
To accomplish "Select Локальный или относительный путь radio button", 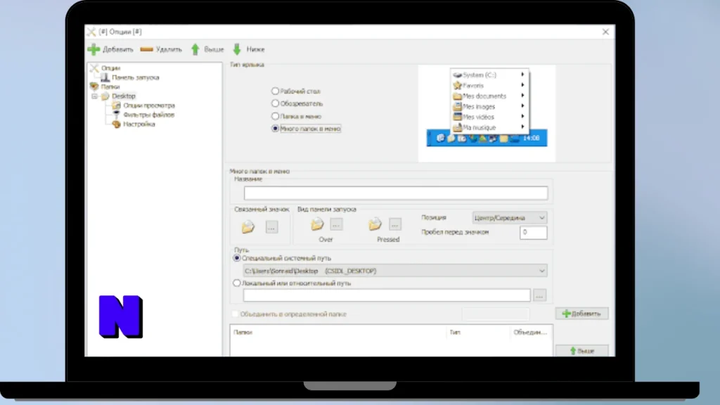I will click(x=236, y=283).
